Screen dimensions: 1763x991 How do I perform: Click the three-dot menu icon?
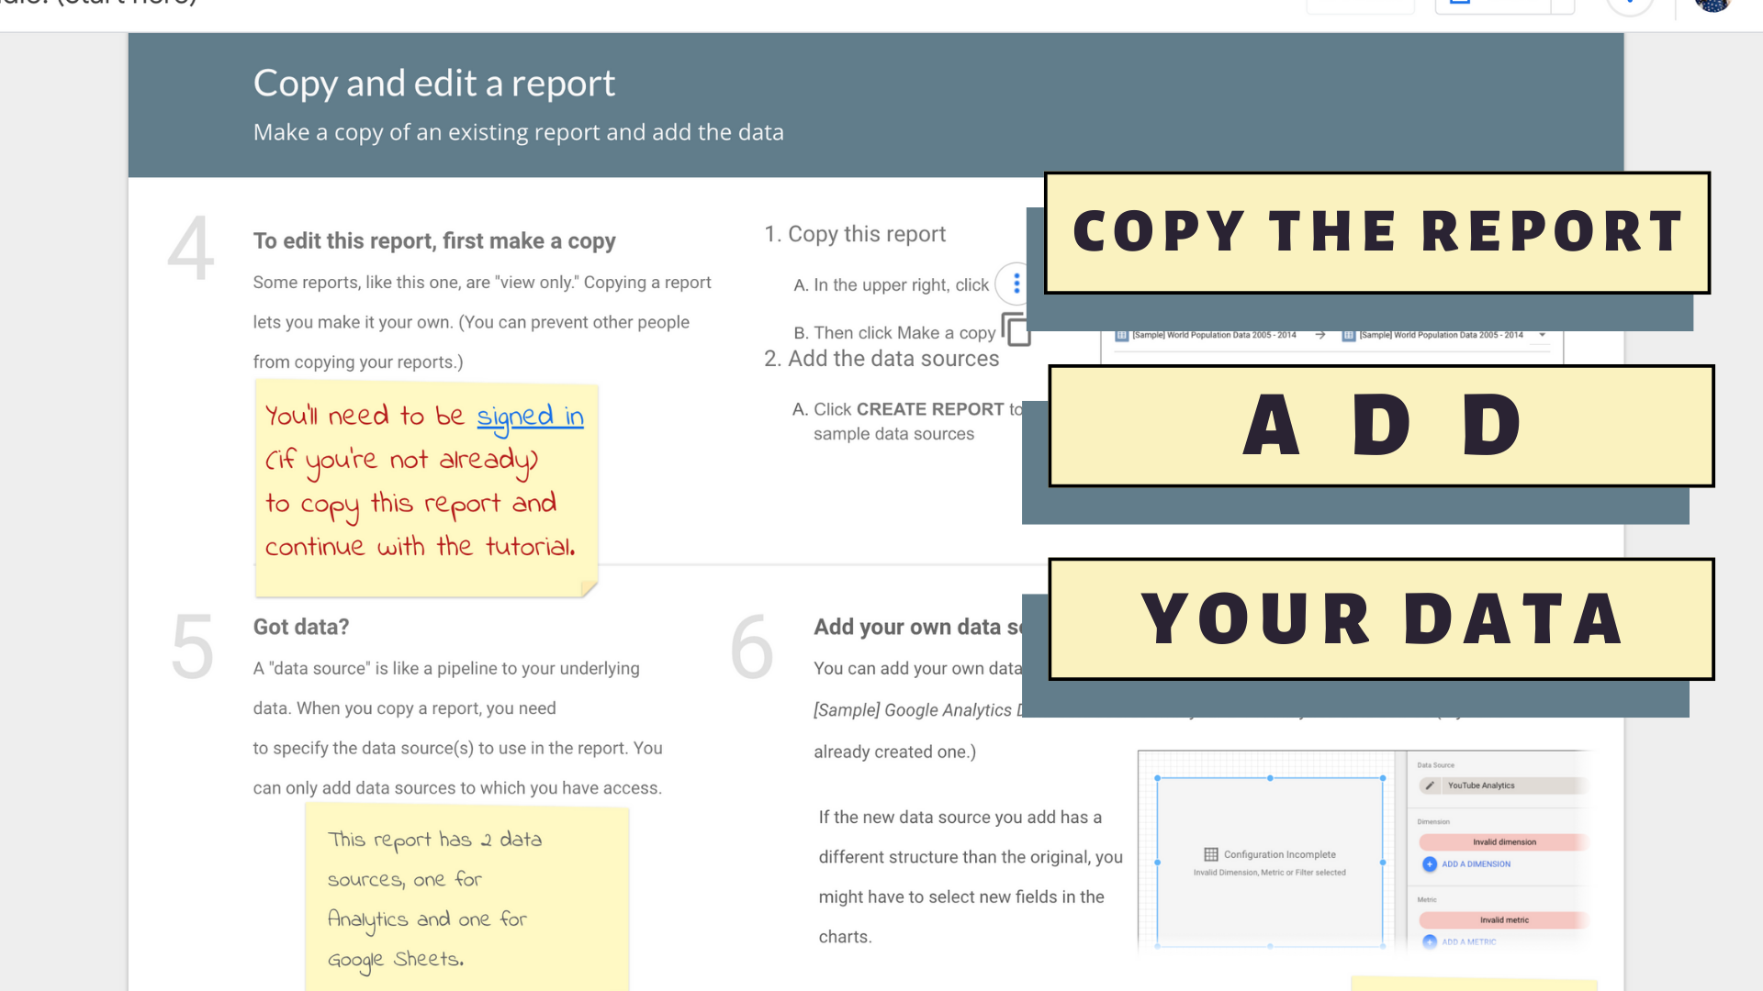(1016, 284)
